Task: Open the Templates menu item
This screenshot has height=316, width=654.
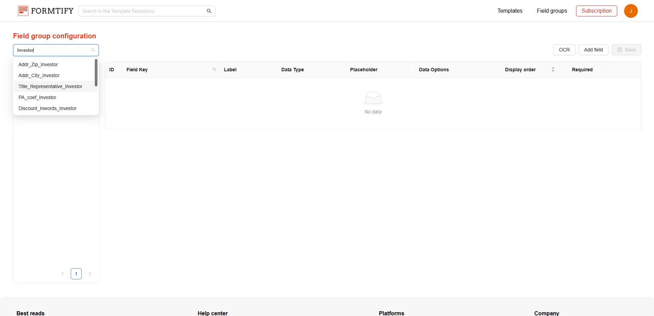Action: pos(510,11)
